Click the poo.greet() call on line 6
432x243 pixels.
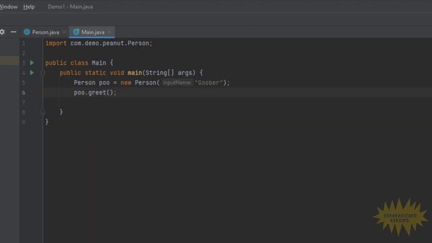coord(95,92)
